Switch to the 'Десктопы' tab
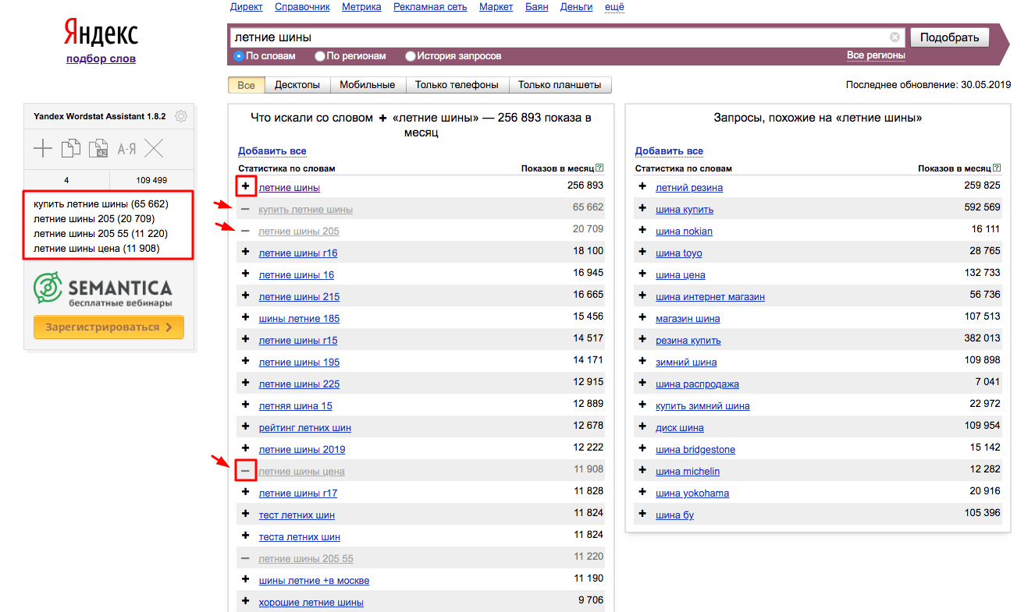The image size is (1035, 612). (297, 85)
